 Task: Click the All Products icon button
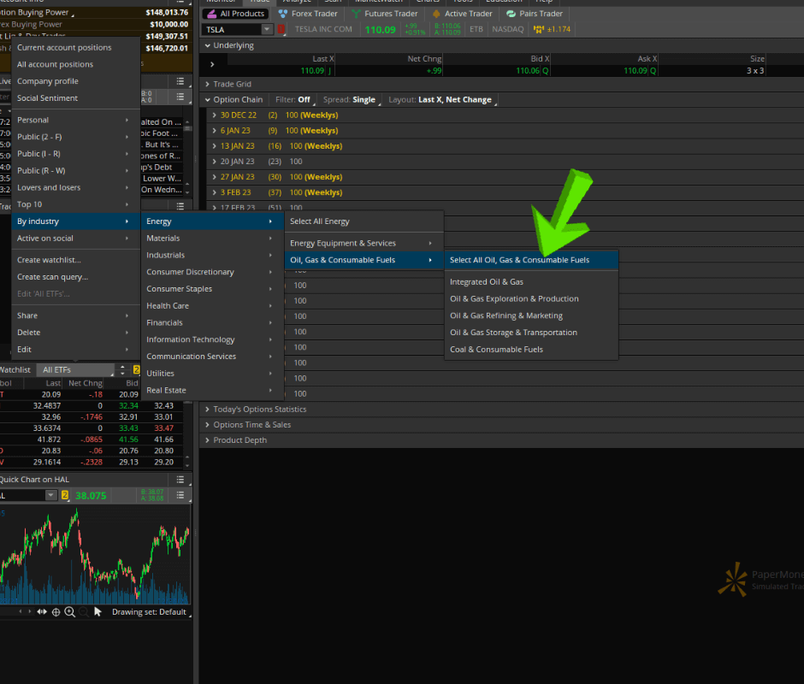point(236,14)
